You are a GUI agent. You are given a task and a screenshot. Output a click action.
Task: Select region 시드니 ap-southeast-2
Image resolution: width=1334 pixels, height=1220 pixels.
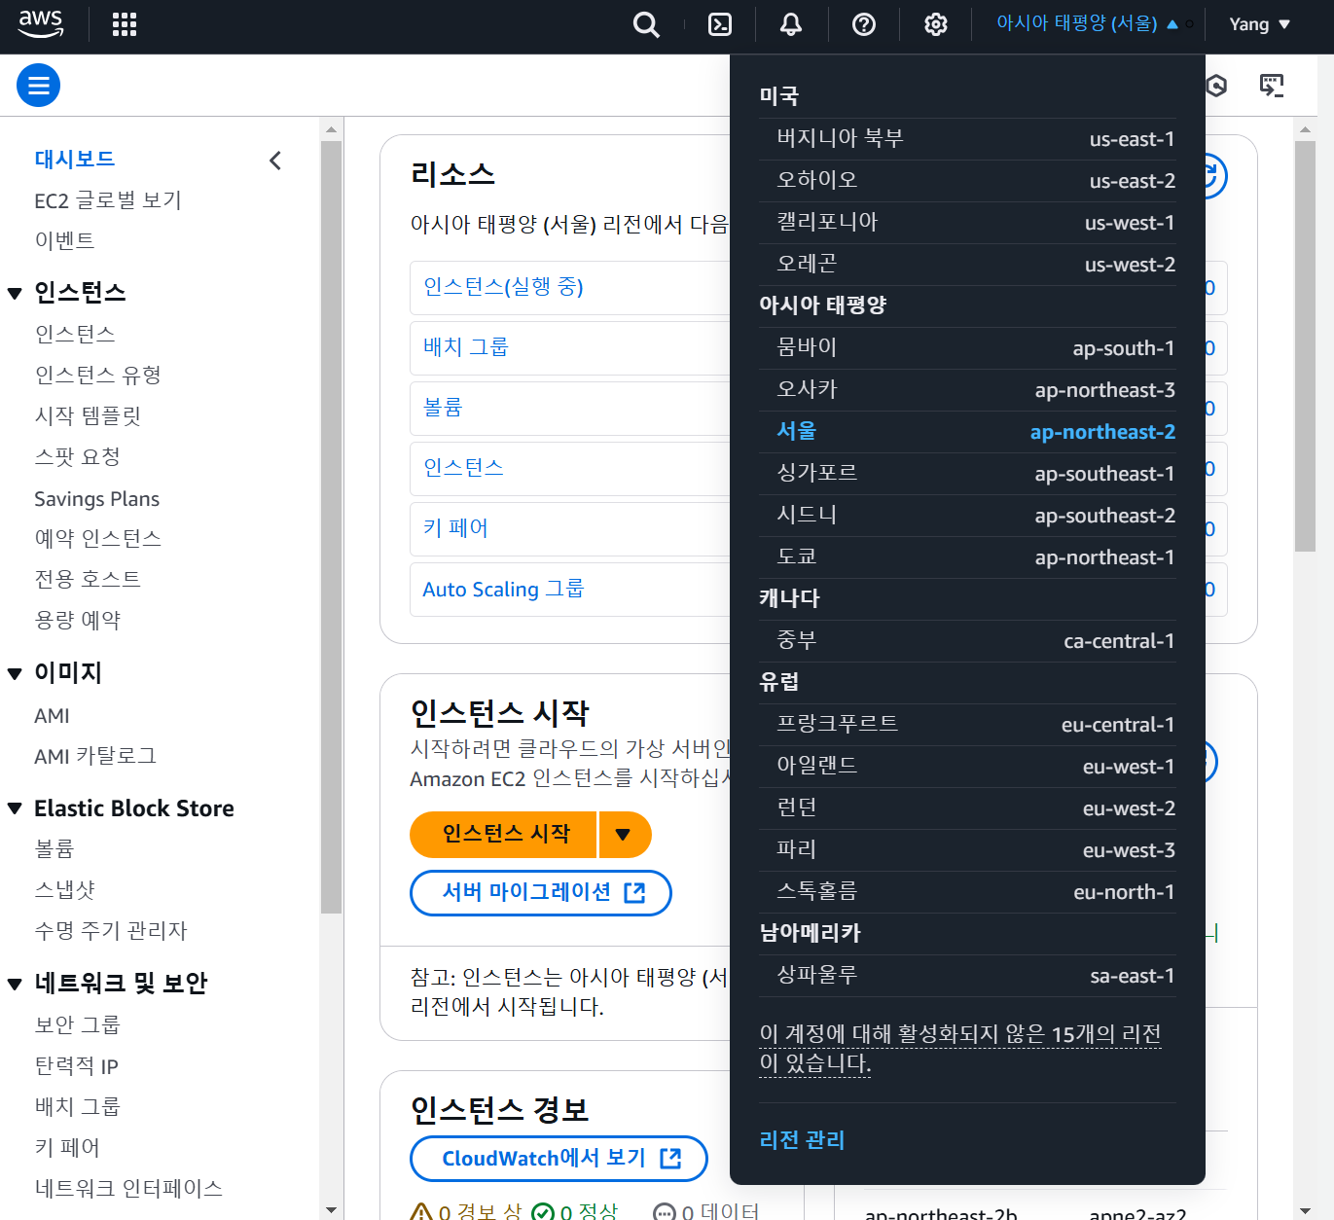click(x=967, y=516)
